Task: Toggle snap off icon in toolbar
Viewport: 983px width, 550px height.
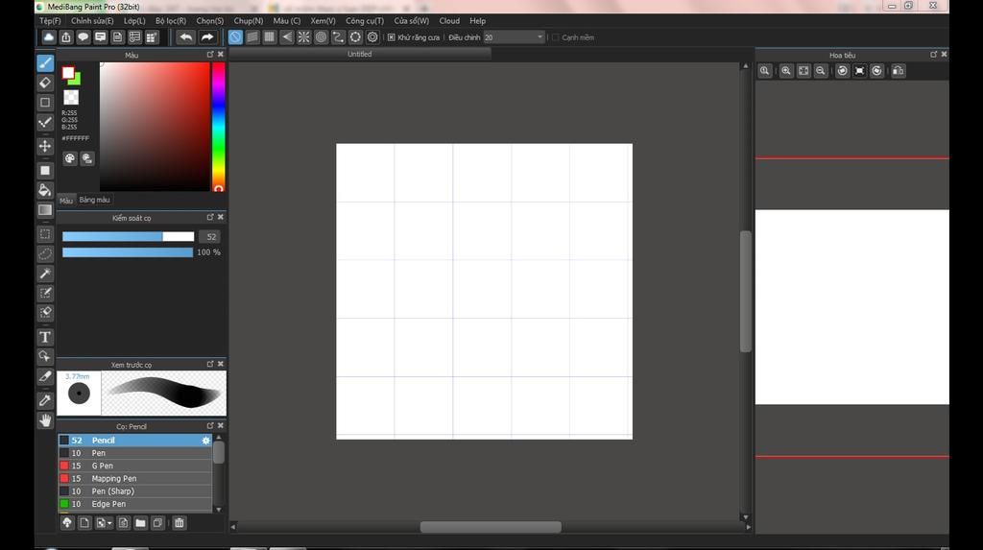Action: tap(235, 37)
